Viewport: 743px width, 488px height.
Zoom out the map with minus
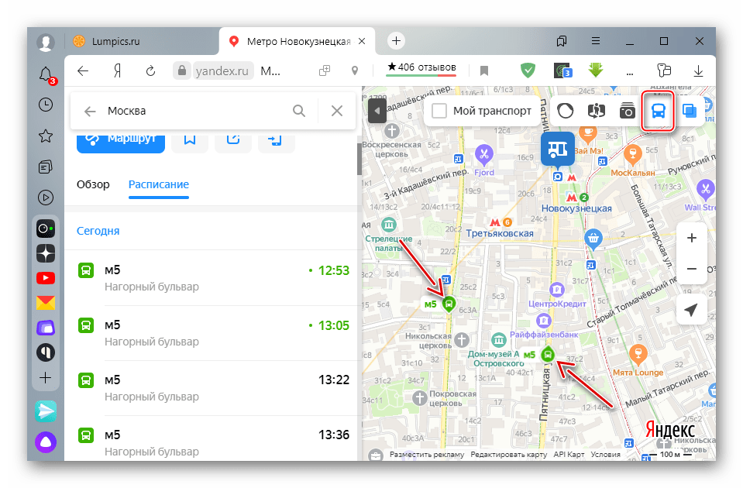click(x=691, y=269)
